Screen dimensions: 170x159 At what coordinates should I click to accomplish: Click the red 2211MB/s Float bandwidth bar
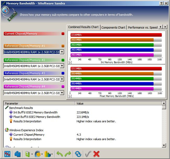tap(116, 69)
